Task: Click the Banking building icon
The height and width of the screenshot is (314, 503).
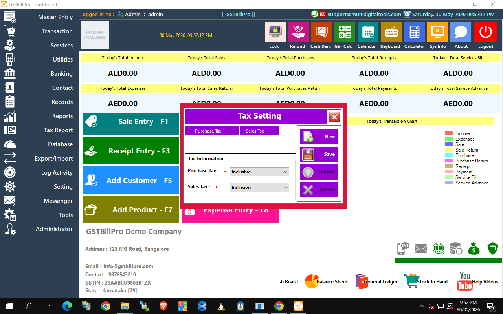Action: (x=10, y=74)
